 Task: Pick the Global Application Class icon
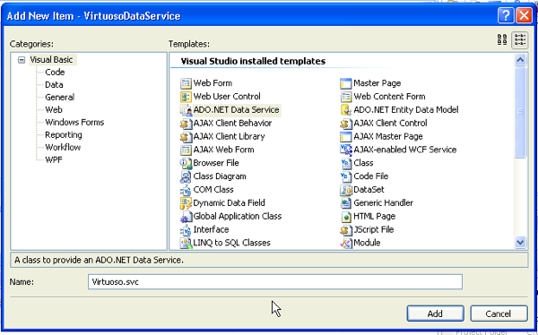point(186,217)
